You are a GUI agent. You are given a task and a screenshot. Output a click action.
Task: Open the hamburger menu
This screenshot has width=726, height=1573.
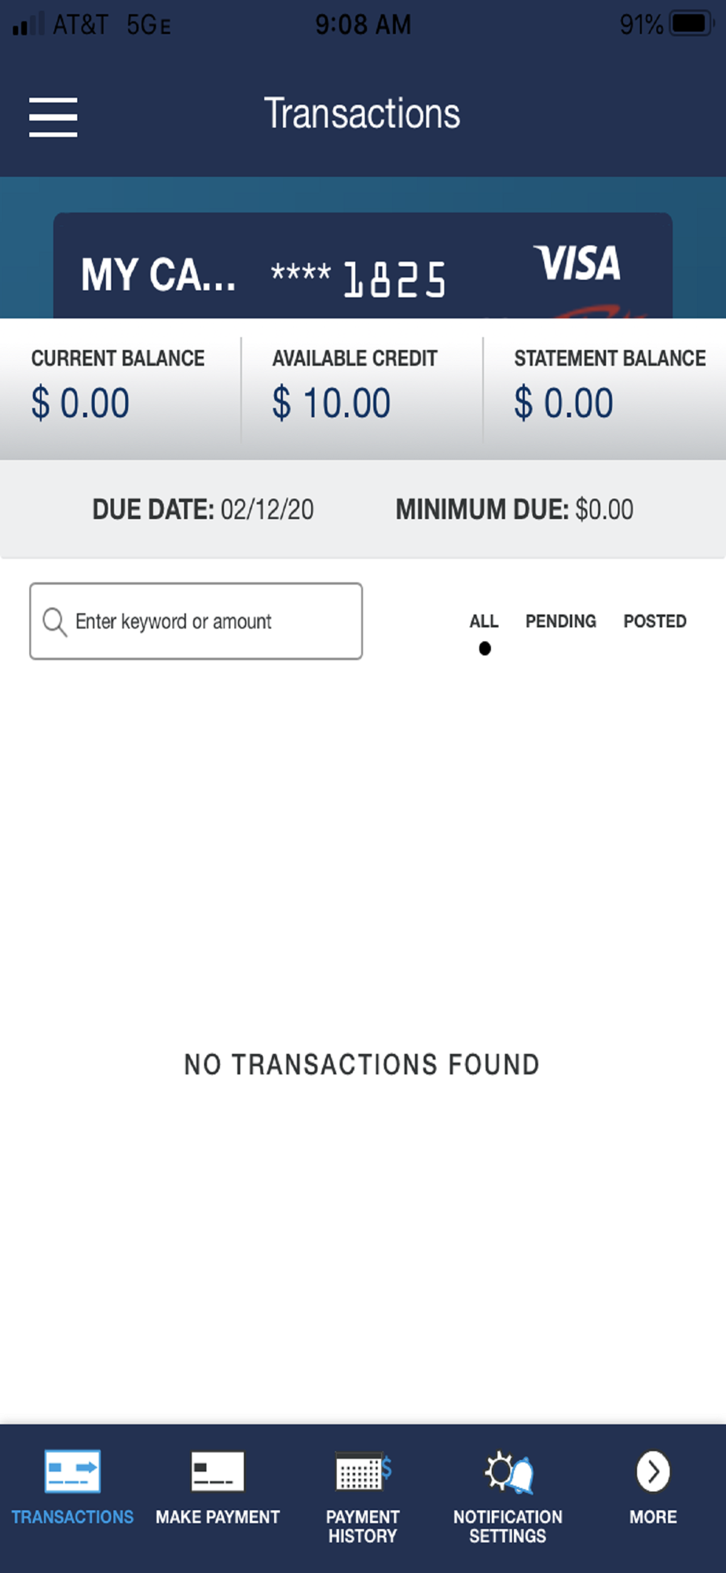53,117
